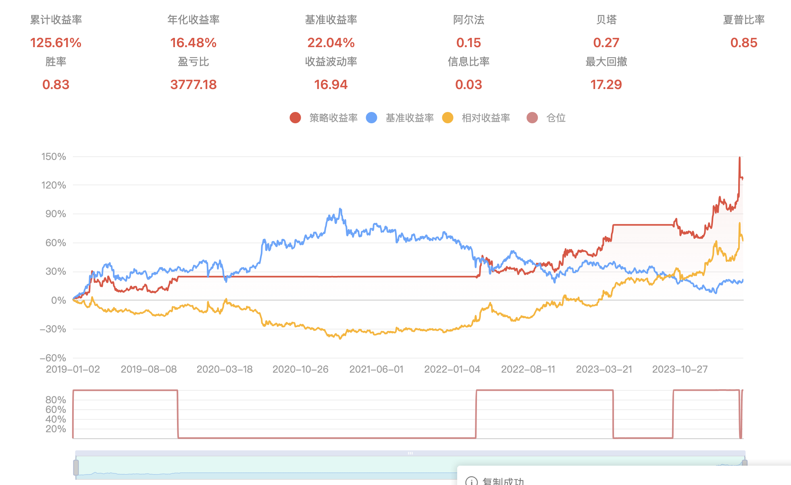
Task: Click the 最大回撤 value 17.29
Action: tap(606, 85)
